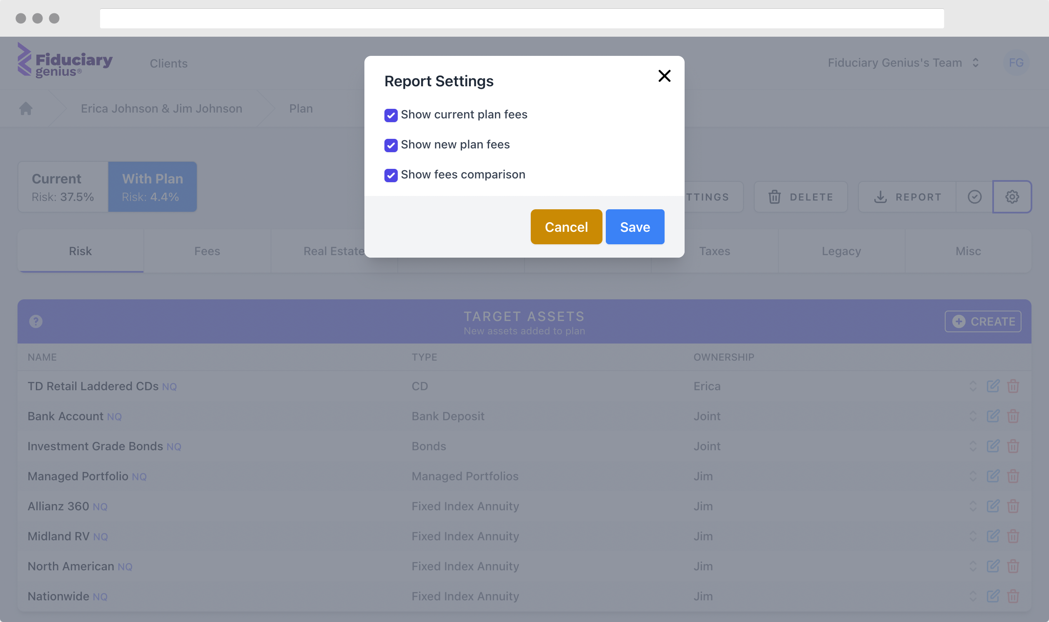Reorder Allianz 360 row via arrows
Image resolution: width=1049 pixels, height=622 pixels.
(x=973, y=506)
